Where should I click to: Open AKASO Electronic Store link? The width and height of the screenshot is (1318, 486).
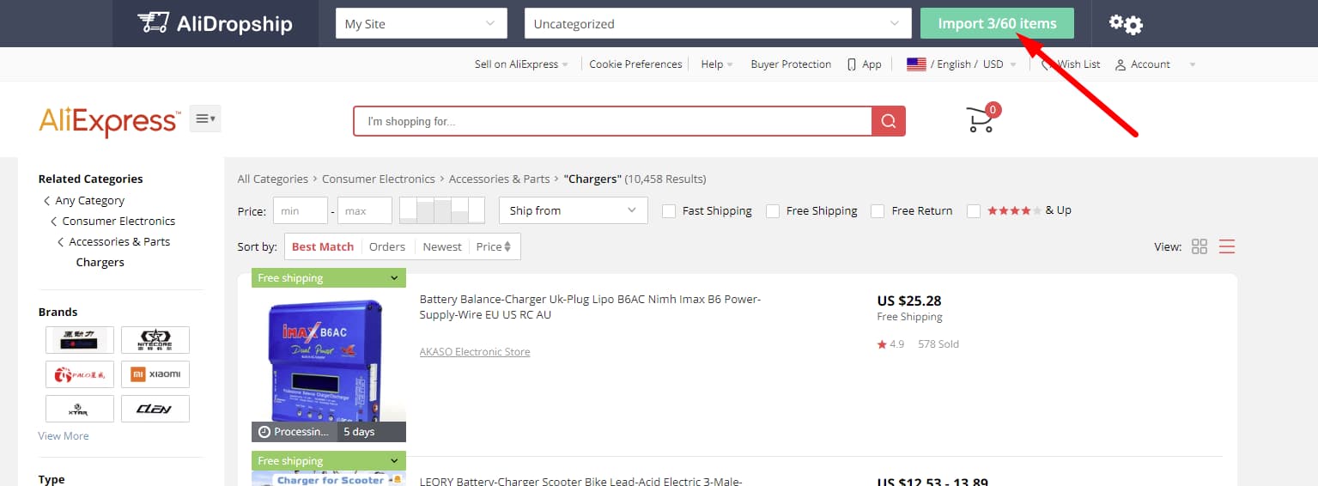click(475, 352)
